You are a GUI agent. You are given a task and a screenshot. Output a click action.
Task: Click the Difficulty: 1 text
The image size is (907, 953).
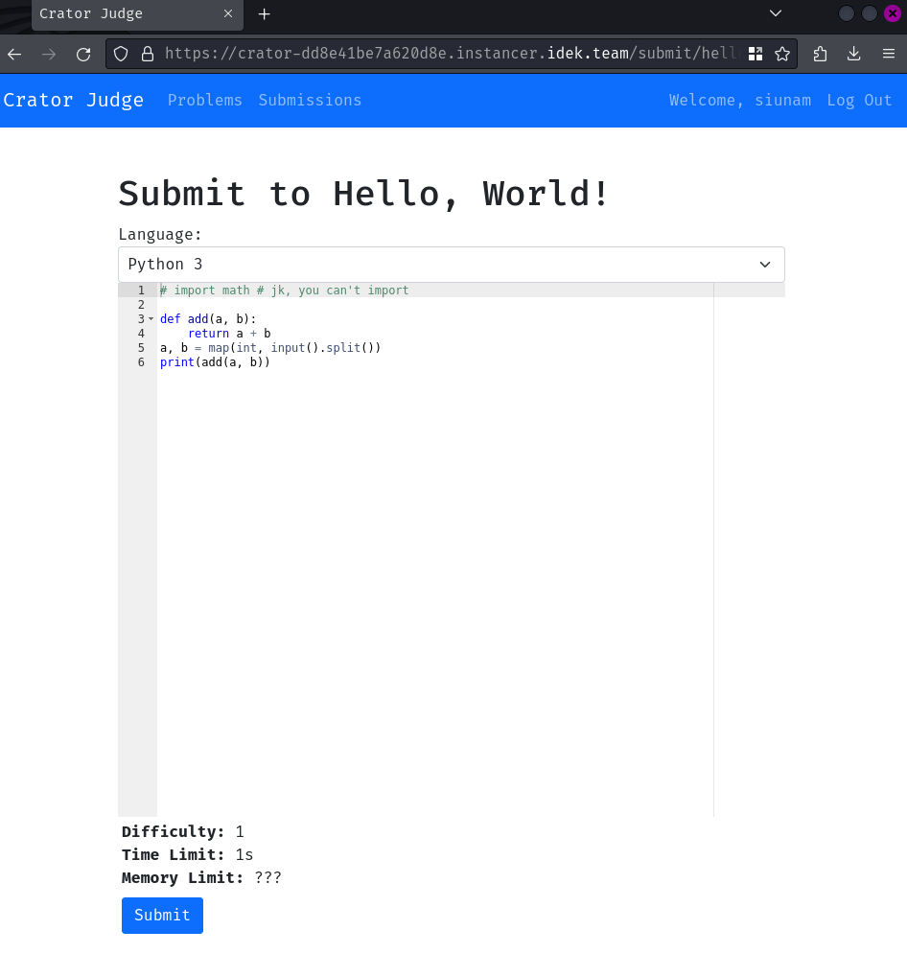coord(182,831)
